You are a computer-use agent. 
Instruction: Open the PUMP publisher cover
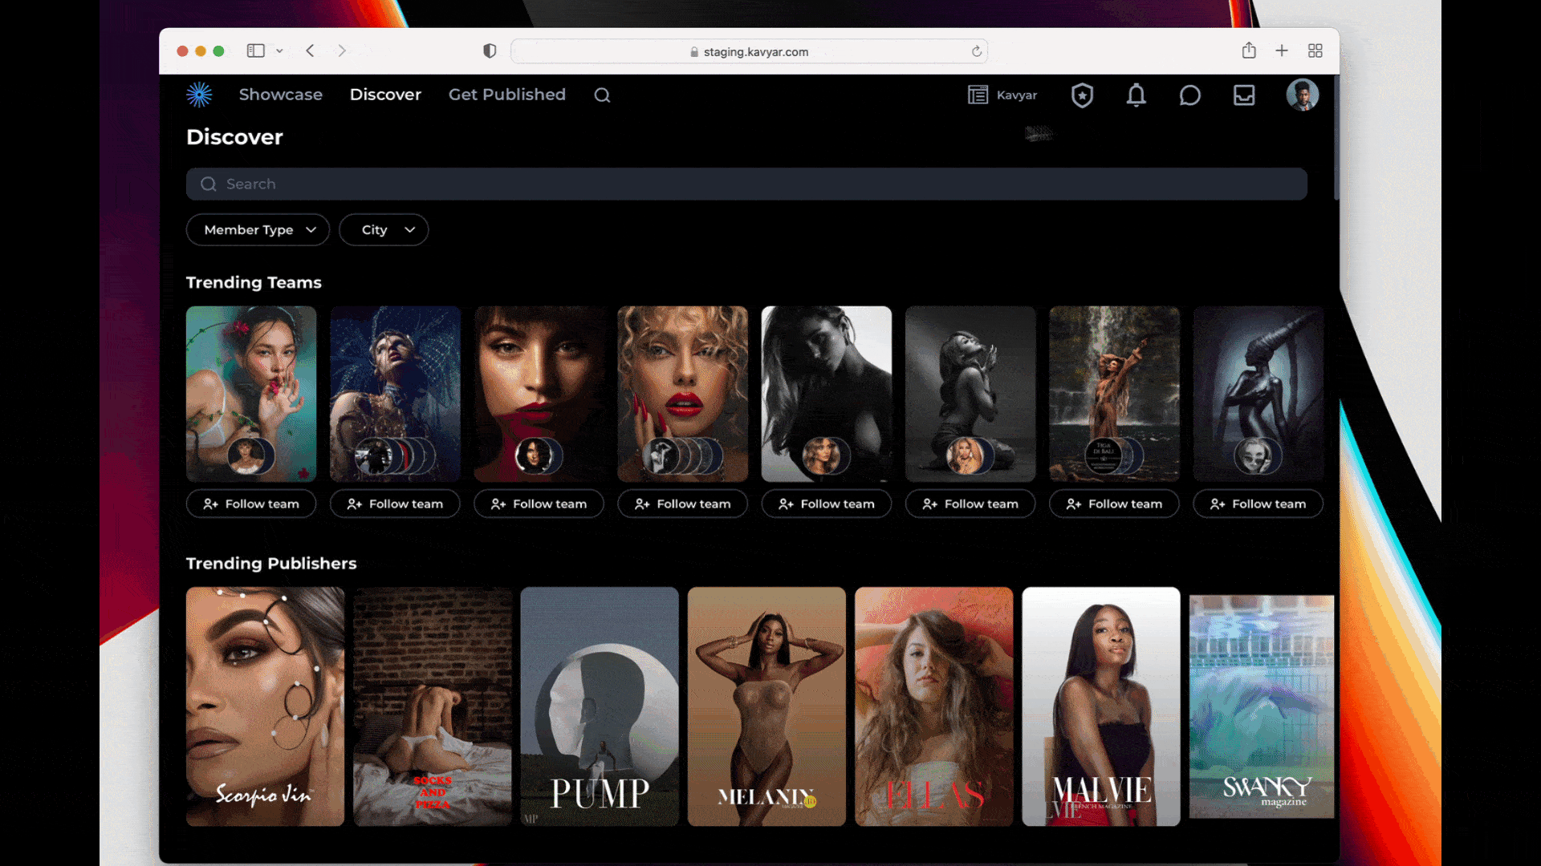(600, 706)
